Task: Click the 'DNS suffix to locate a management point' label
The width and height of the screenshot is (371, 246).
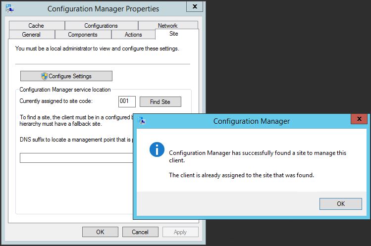Action: pyautogui.click(x=76, y=140)
